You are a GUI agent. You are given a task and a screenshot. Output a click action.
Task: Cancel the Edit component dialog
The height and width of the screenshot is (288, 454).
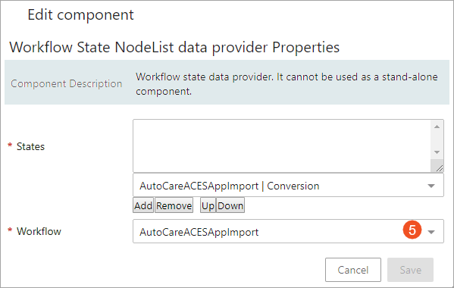353,270
